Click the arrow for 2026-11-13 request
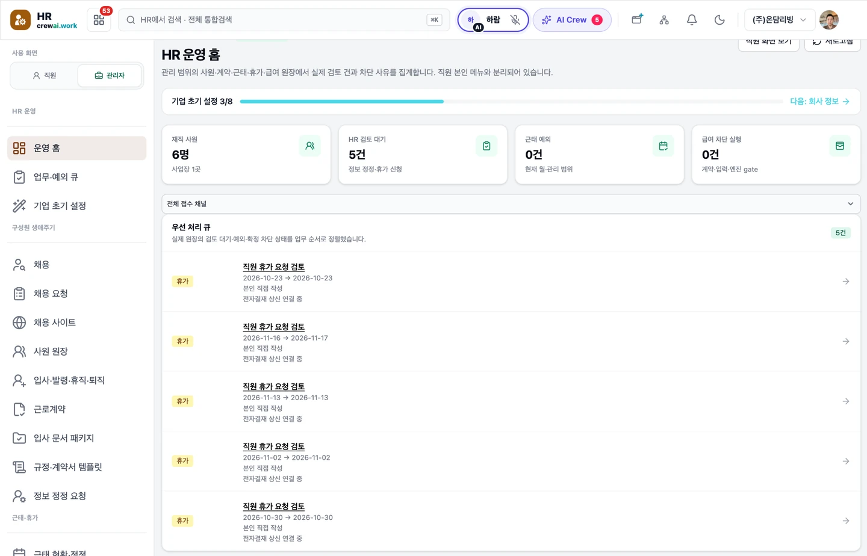867x556 pixels. pyautogui.click(x=846, y=401)
